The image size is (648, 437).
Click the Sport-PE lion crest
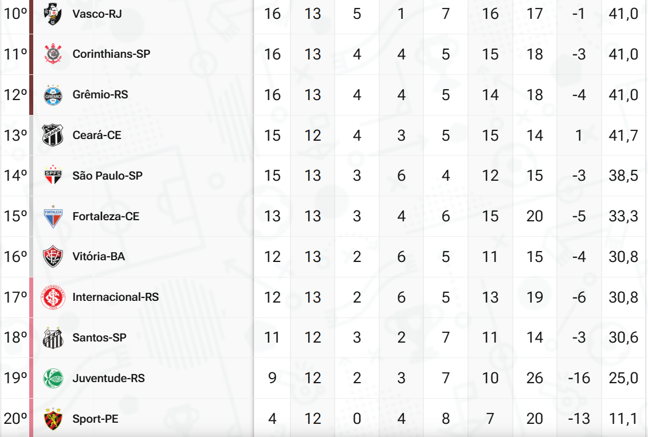[53, 419]
